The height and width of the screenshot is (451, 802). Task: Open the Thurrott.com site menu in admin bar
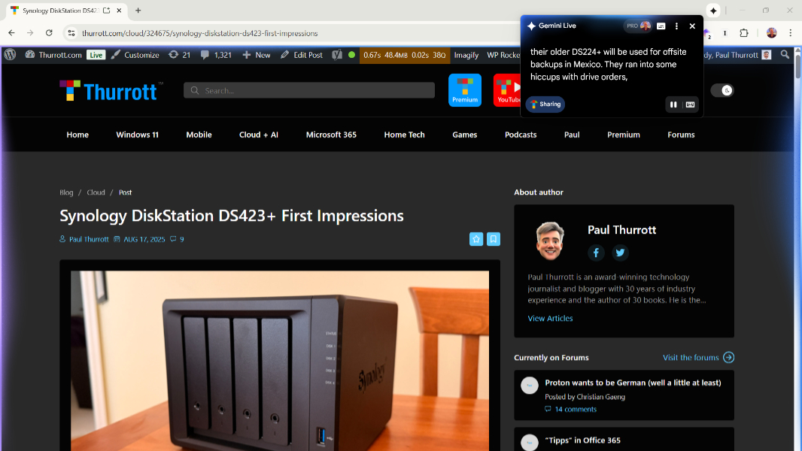click(x=53, y=55)
